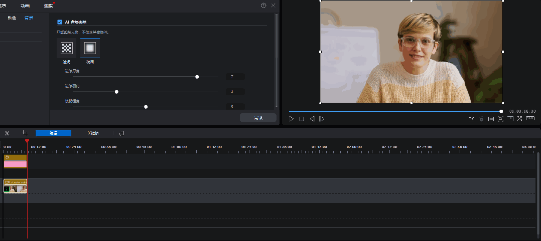Screen dimensions: 541x241
Task: Click the second slider handle valued 3
Action: [116, 92]
